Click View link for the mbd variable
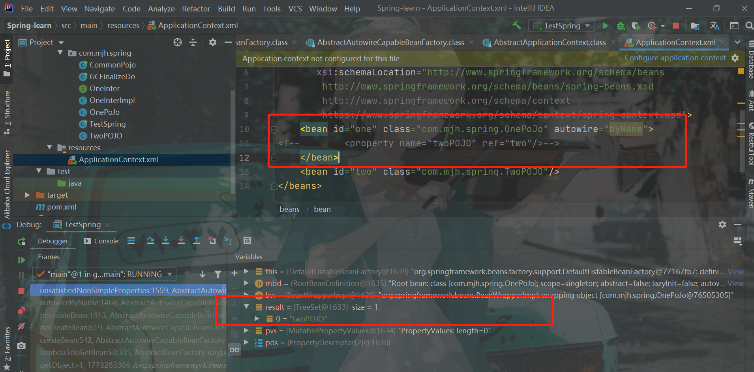The height and width of the screenshot is (372, 754). tap(735, 283)
